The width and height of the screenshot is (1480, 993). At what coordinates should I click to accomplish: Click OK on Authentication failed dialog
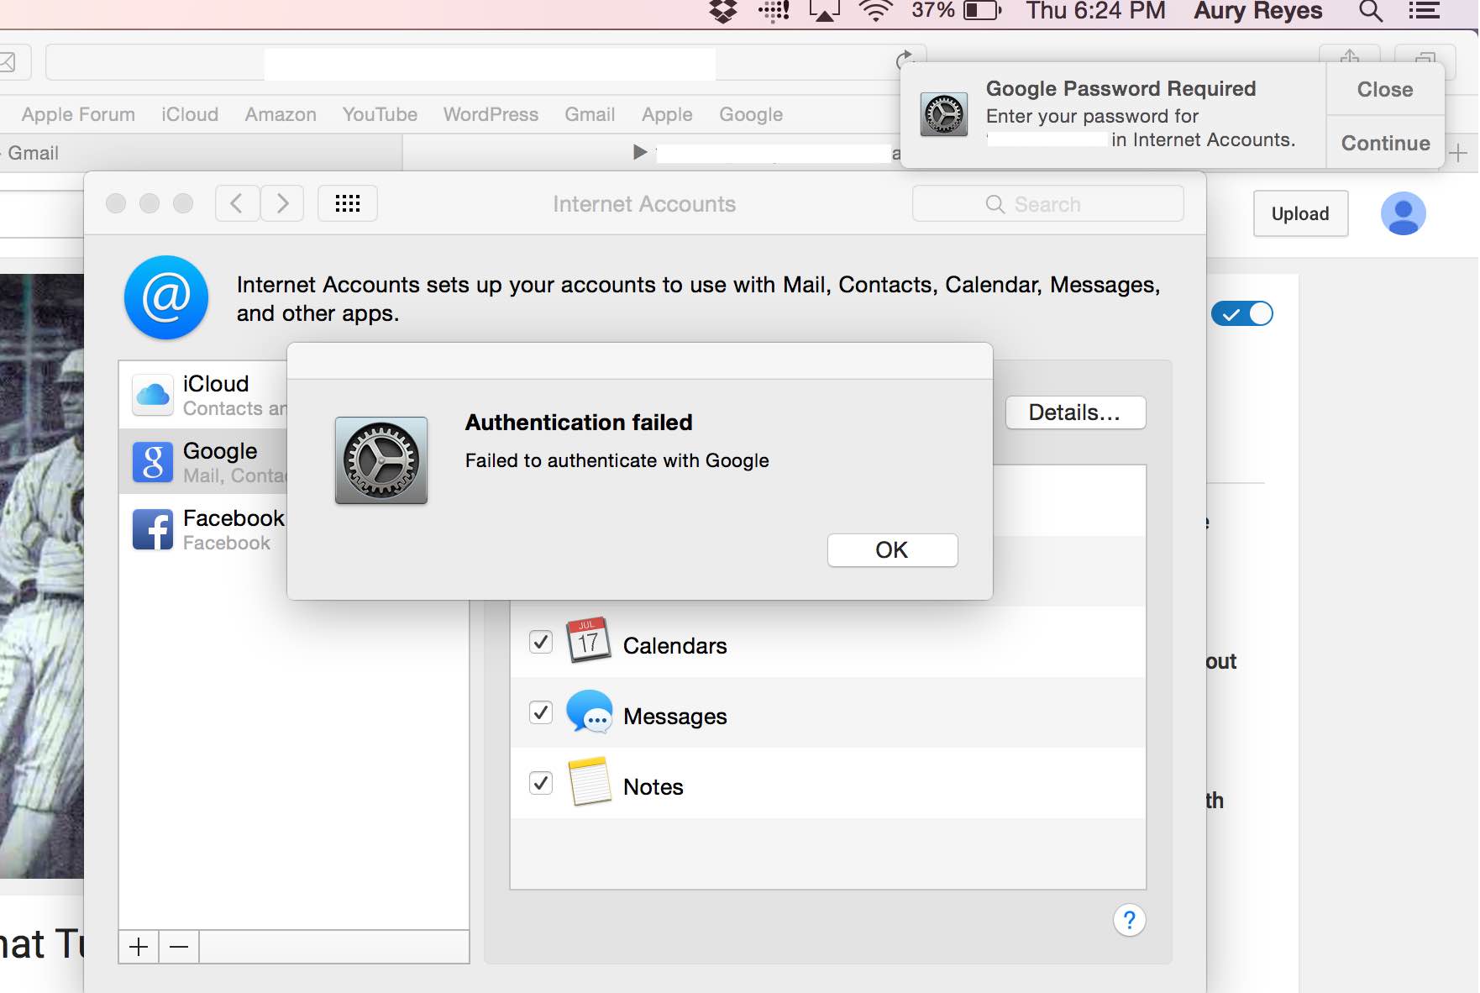pyautogui.click(x=892, y=550)
